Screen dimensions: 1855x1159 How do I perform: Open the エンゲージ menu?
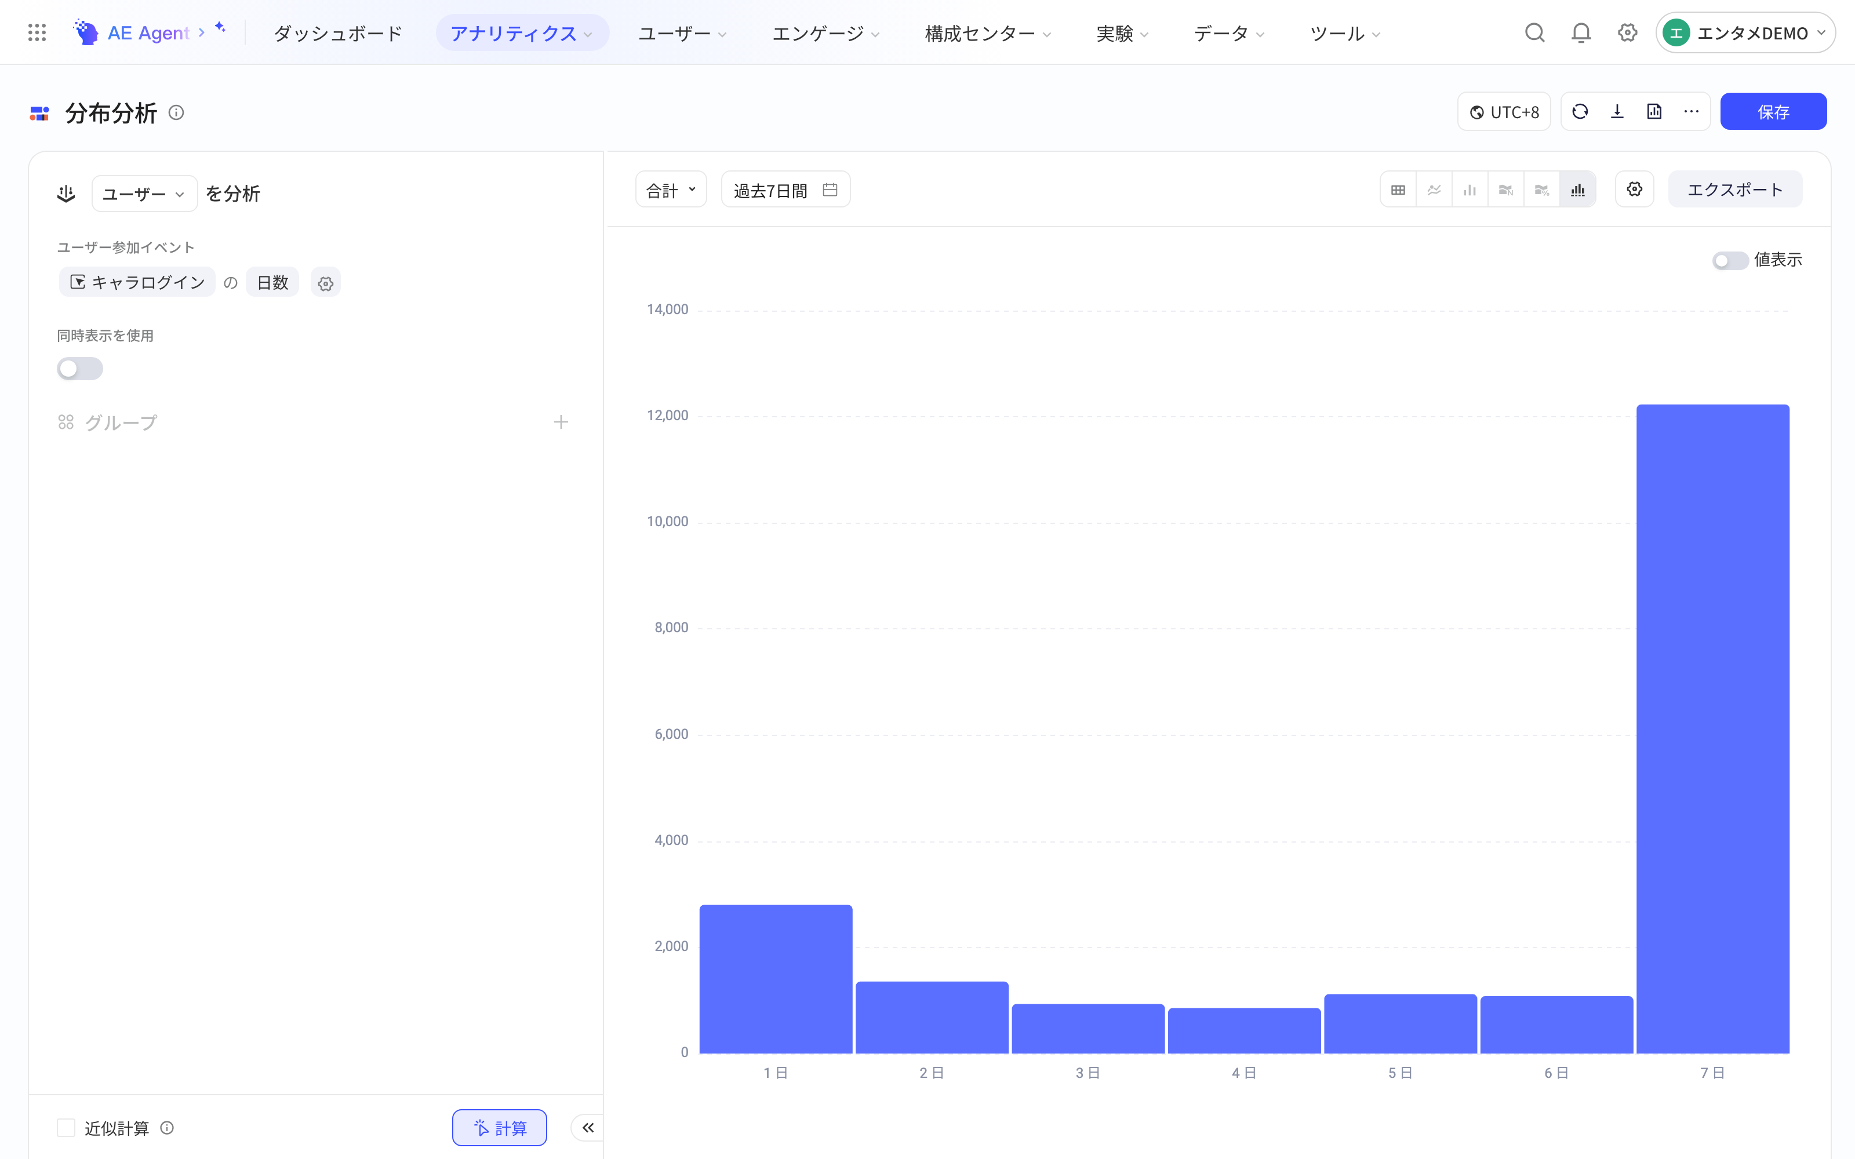pyautogui.click(x=825, y=33)
